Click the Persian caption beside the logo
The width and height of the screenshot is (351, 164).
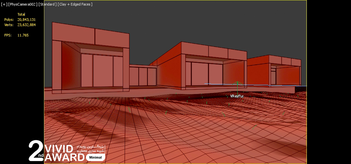93,149
